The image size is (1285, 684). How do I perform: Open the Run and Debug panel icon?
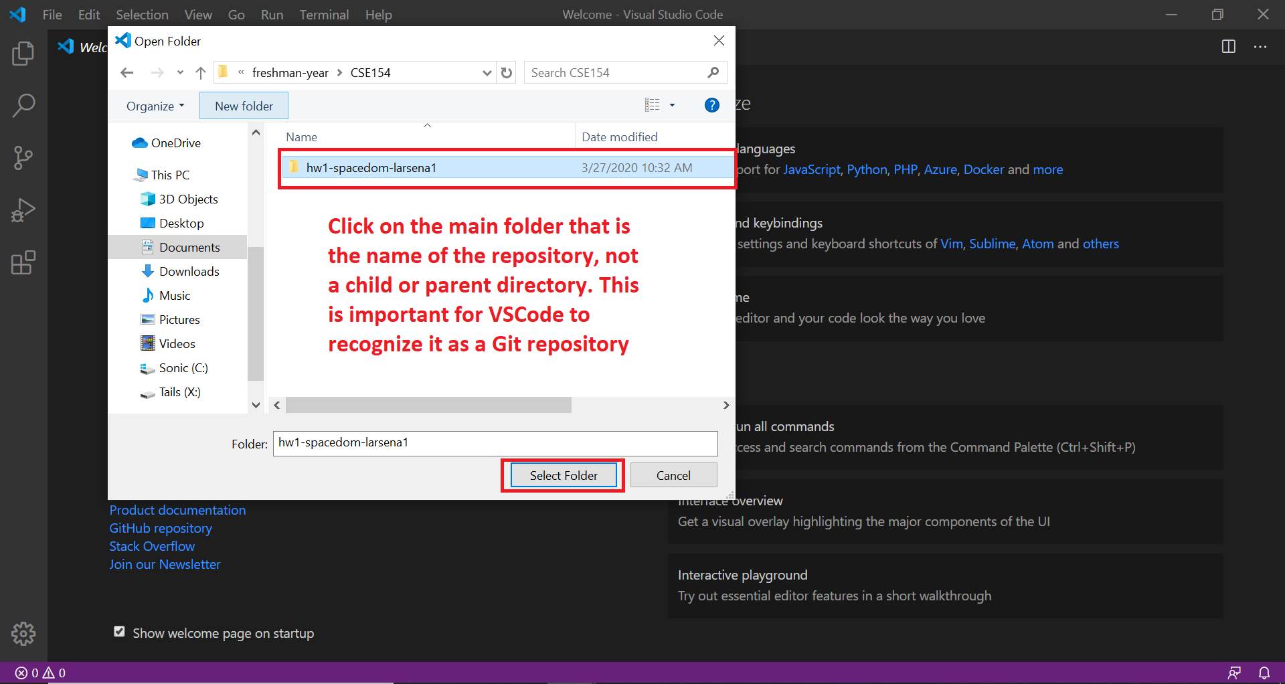(23, 210)
